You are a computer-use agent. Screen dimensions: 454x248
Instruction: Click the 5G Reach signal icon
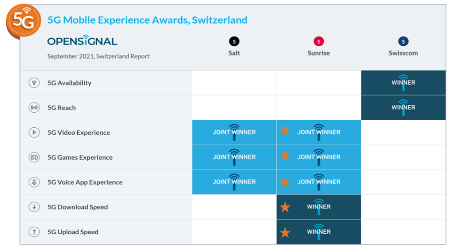click(x=34, y=108)
